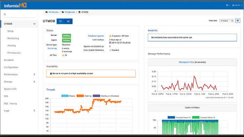Viewport: 244px width, 137px height.
Task: Open the admin user menu
Action: [x=237, y=5]
